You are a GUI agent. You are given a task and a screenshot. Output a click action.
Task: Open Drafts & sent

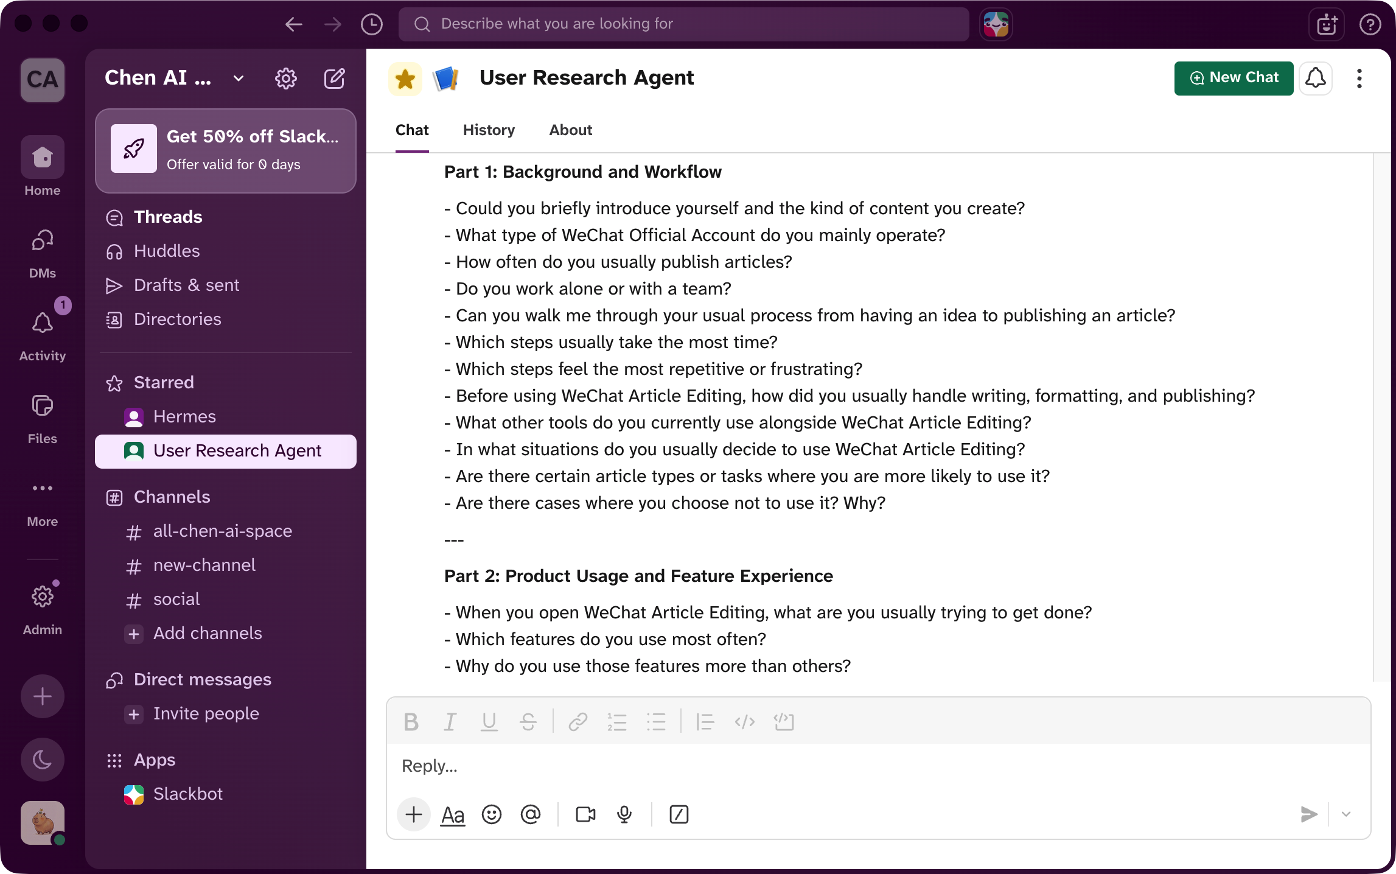click(x=226, y=285)
